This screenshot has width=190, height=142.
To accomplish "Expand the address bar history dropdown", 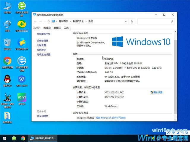I will click(126, 22).
